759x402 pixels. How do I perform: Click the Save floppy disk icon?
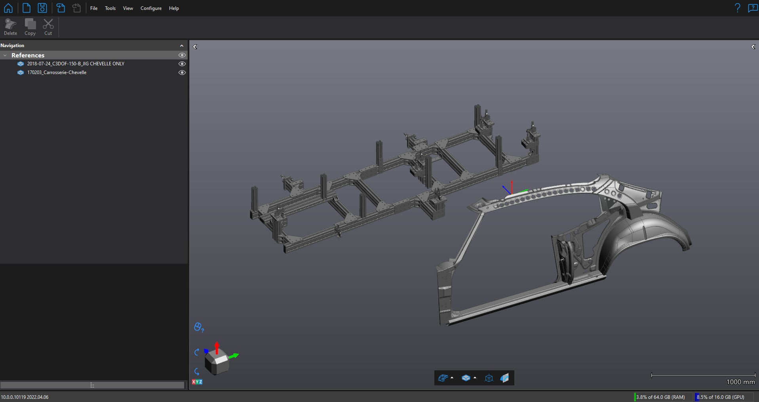(42, 8)
